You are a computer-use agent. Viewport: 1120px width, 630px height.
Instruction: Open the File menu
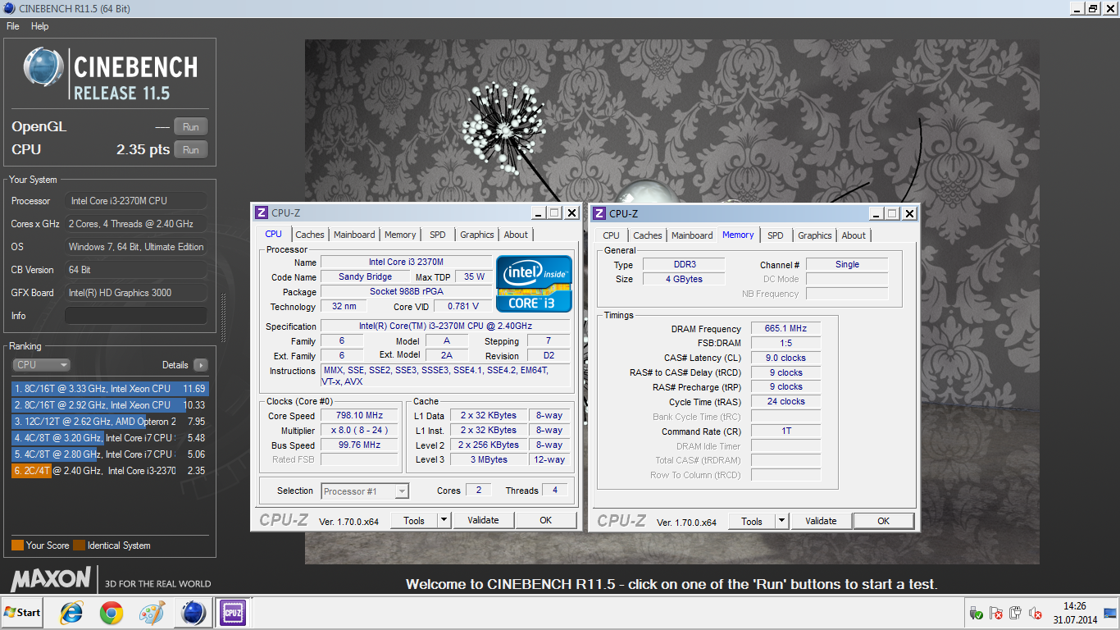pos(13,26)
